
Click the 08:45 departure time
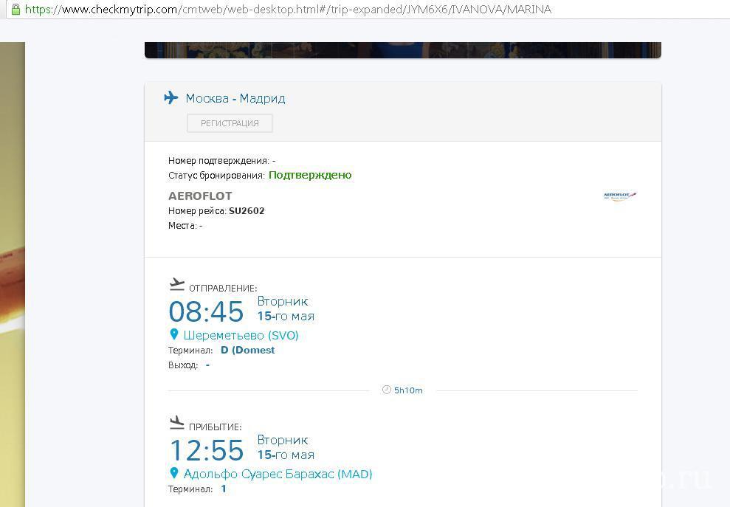tap(206, 311)
